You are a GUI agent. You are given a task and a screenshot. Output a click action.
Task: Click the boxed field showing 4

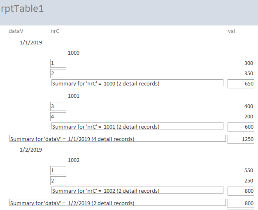58,117
